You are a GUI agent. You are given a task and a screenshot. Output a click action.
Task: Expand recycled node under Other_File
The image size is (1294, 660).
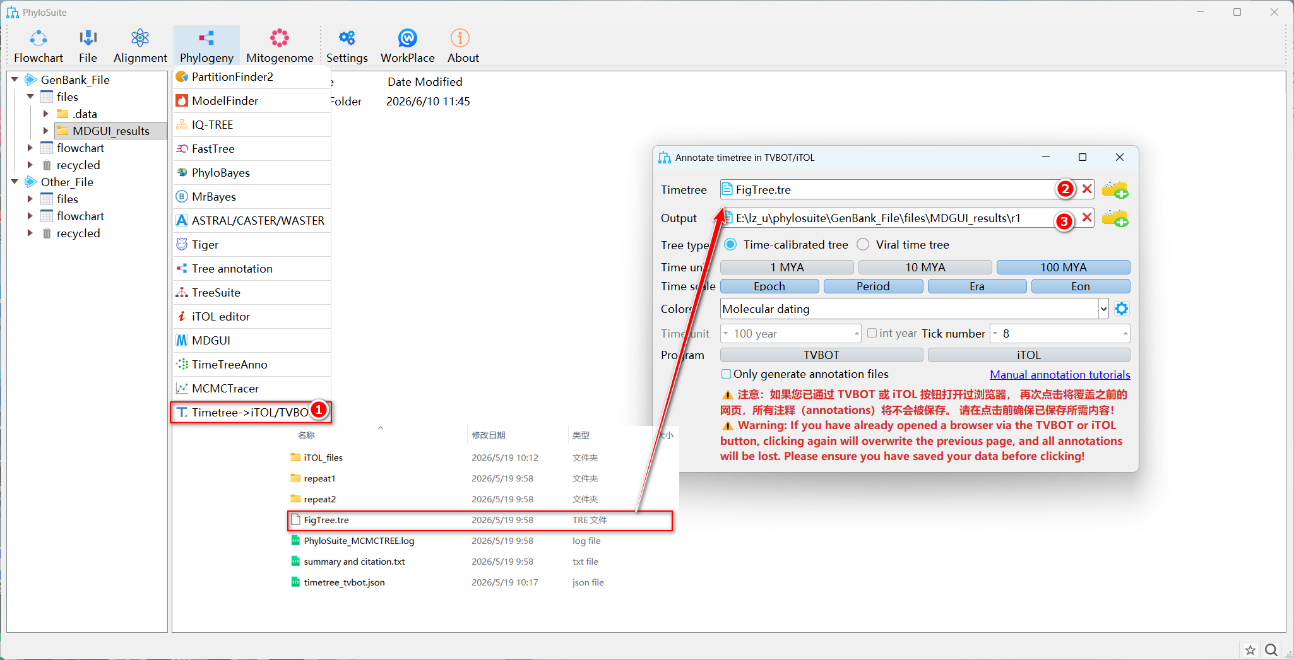tap(30, 233)
